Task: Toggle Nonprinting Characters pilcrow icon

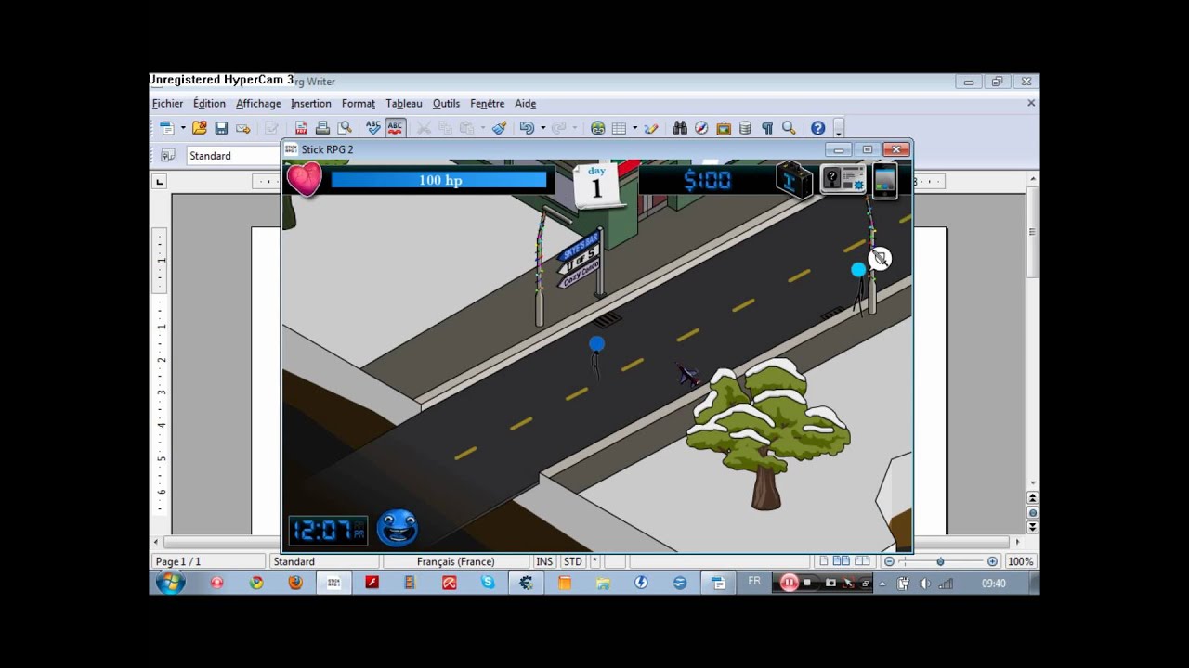Action: (767, 128)
